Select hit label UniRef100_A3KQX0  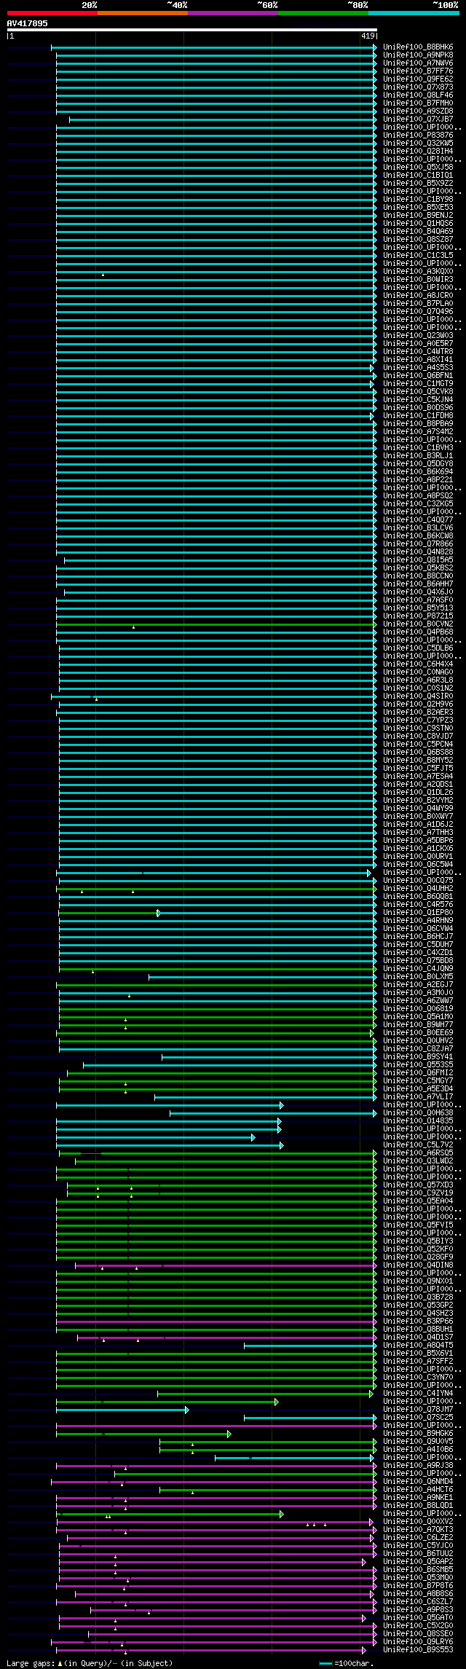click(418, 272)
